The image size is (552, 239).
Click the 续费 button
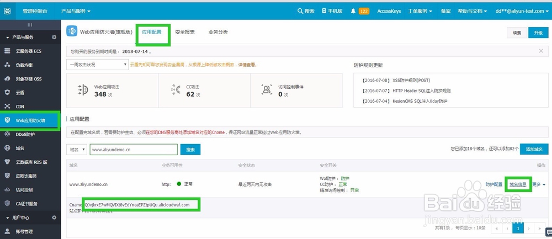pyautogui.click(x=517, y=33)
